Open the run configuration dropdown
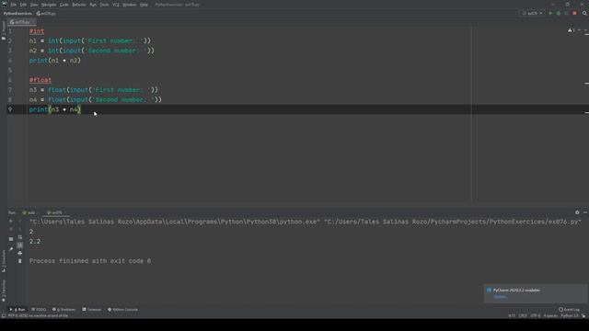589x331 pixels. click(x=532, y=13)
